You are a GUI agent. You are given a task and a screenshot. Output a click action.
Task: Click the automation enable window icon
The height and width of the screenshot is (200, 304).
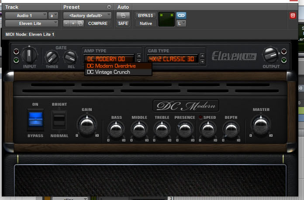(x=123, y=16)
